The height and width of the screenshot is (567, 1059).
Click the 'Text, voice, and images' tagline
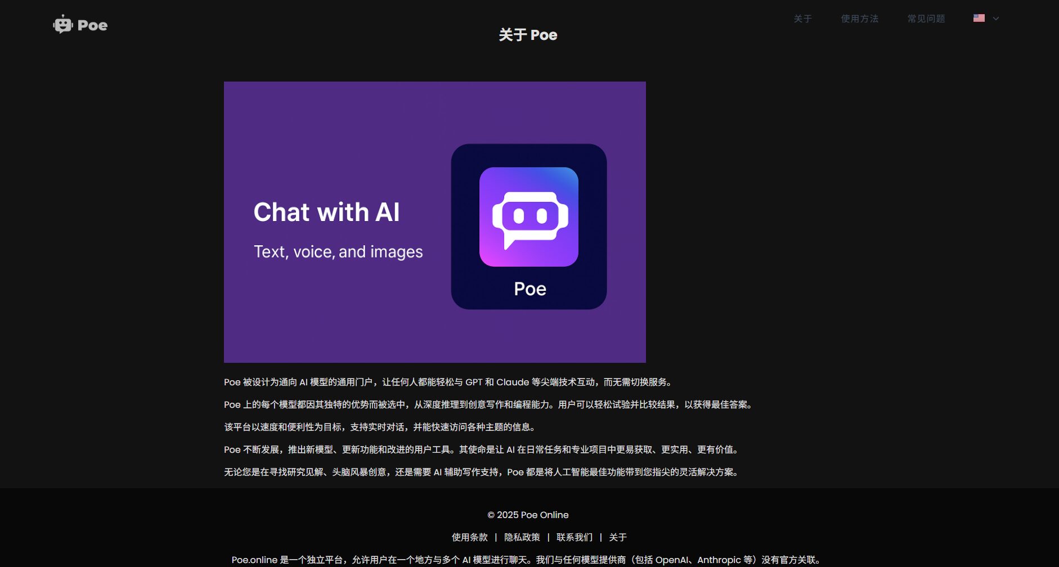(x=338, y=252)
